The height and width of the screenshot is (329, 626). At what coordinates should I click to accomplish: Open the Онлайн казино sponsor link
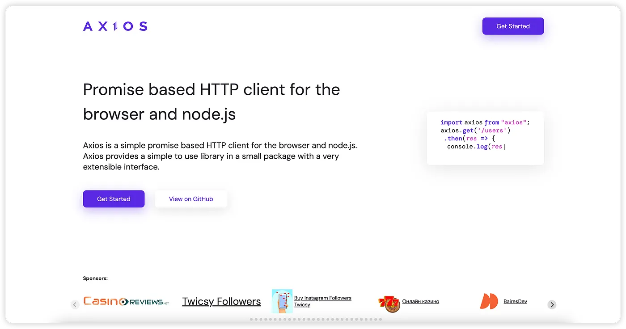421,301
